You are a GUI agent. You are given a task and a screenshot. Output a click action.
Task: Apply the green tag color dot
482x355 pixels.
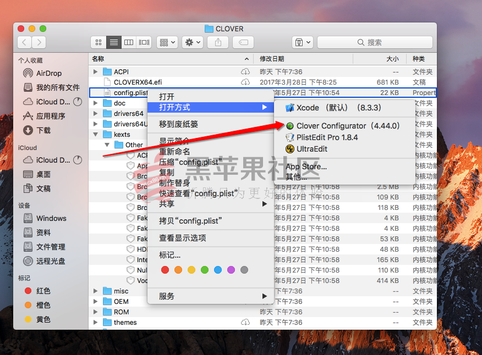205,270
